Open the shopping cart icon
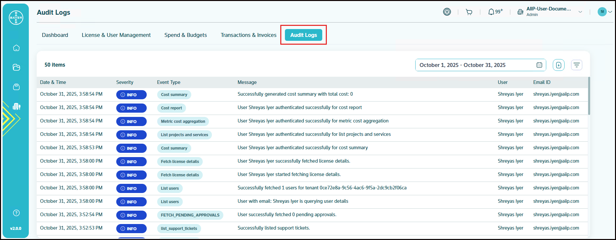The height and width of the screenshot is (240, 616). point(469,12)
